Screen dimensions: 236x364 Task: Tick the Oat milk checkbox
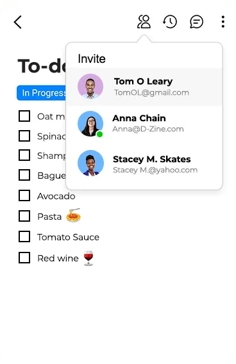pos(24,116)
